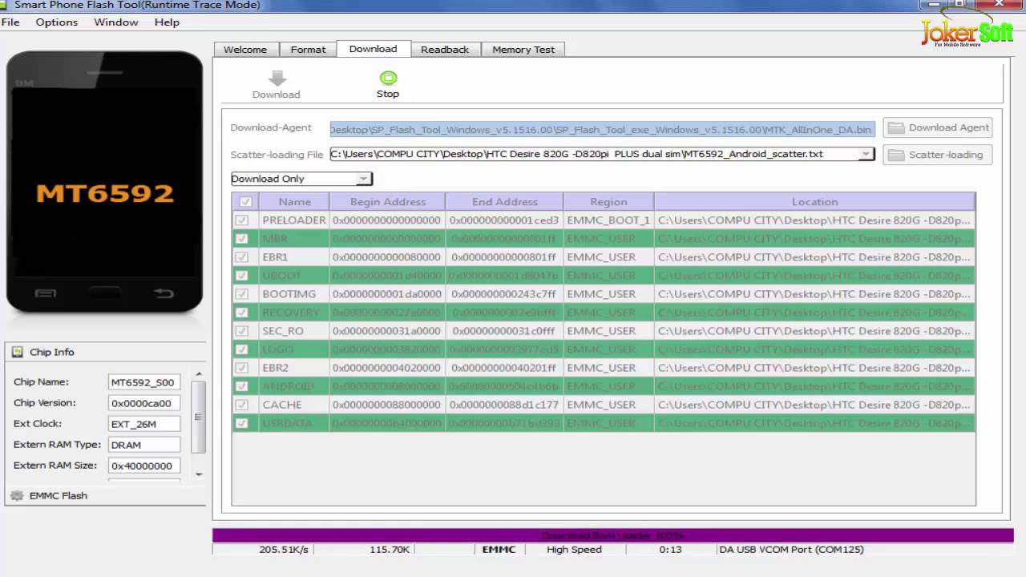
Task: Click the Chip Info scrollbar thumb
Action: [x=199, y=416]
